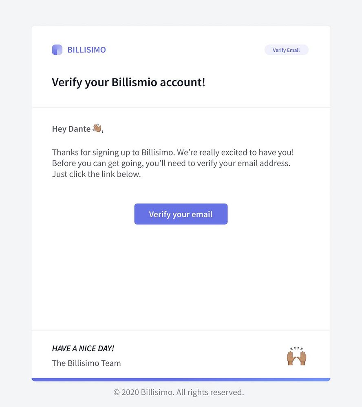The image size is (362, 407).
Task: Click the copyright © symbol
Action: 117,392
